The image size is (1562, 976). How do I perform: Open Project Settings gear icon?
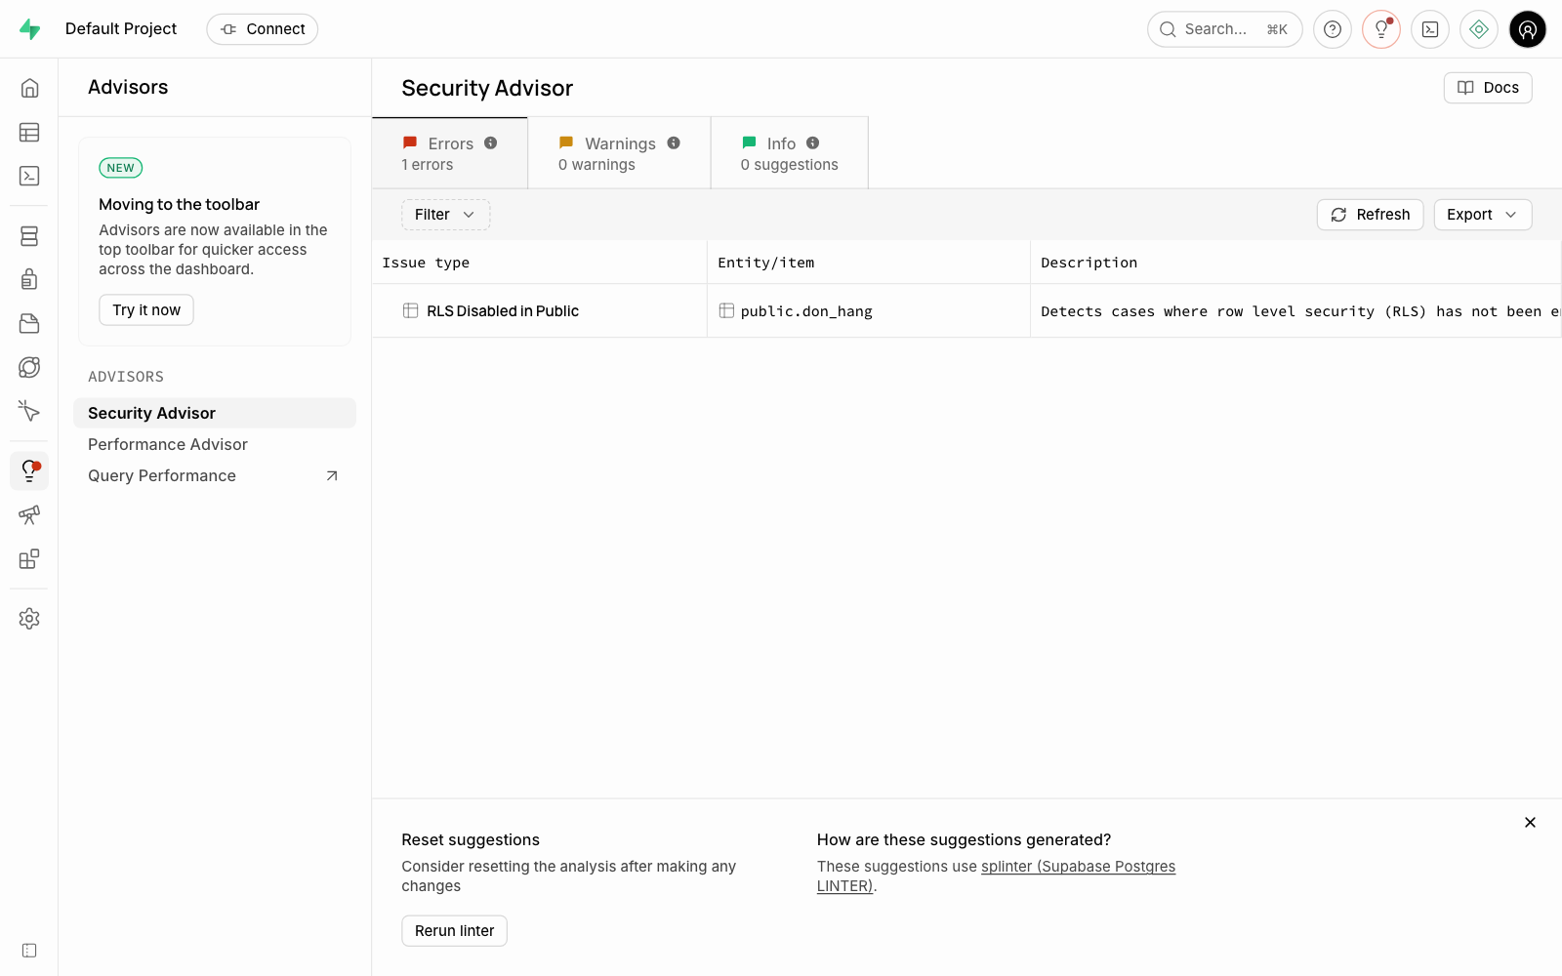click(x=29, y=619)
